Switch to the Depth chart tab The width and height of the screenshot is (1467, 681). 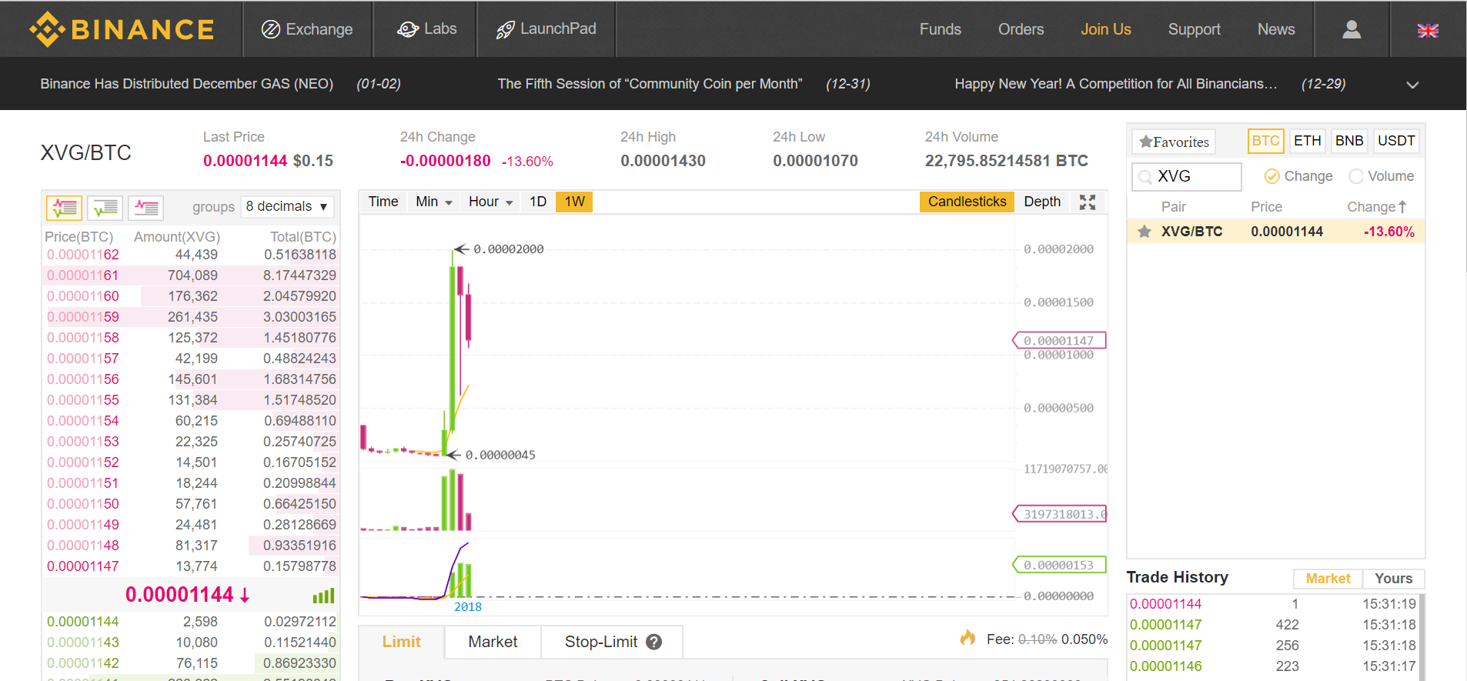1042,202
